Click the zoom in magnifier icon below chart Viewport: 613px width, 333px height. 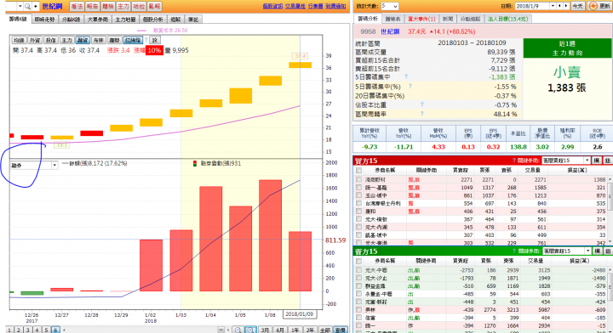250,330
